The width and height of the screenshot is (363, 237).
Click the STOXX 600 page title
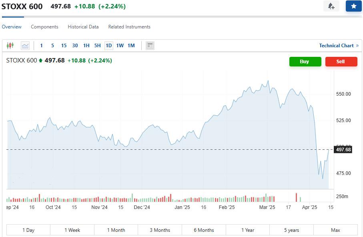pyautogui.click(x=22, y=6)
